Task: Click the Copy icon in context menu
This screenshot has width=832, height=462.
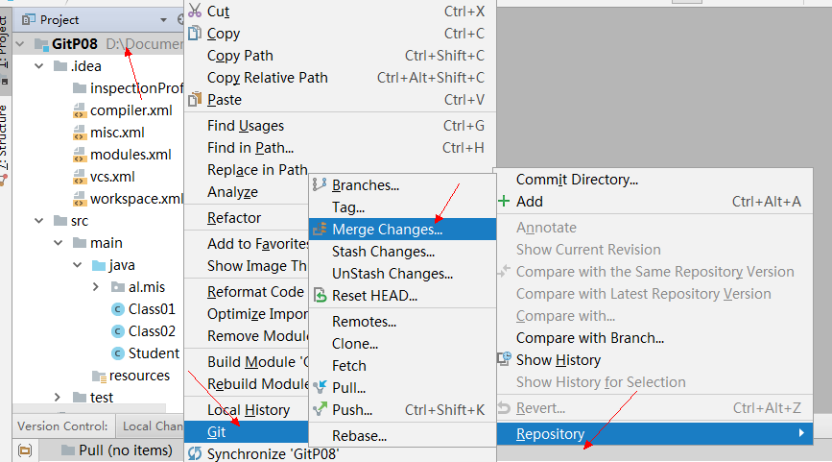Action: click(195, 33)
